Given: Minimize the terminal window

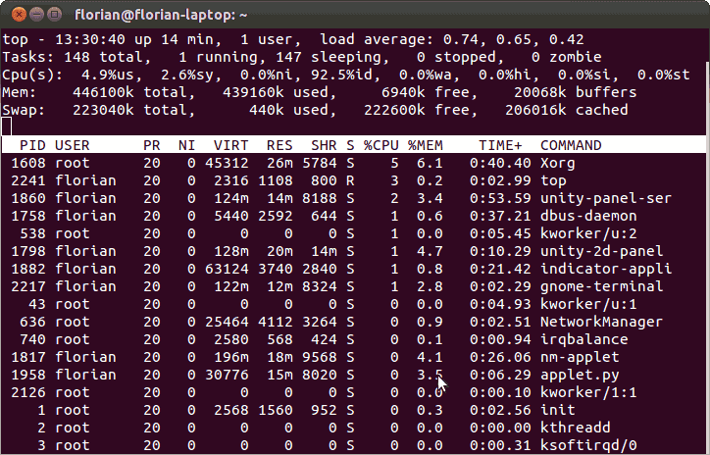Looking at the screenshot, I should coord(36,15).
